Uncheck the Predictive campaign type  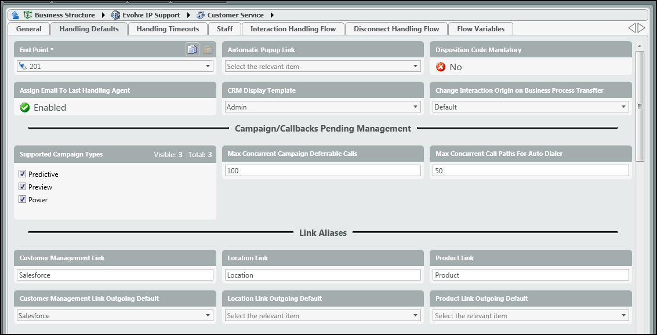[x=23, y=174]
